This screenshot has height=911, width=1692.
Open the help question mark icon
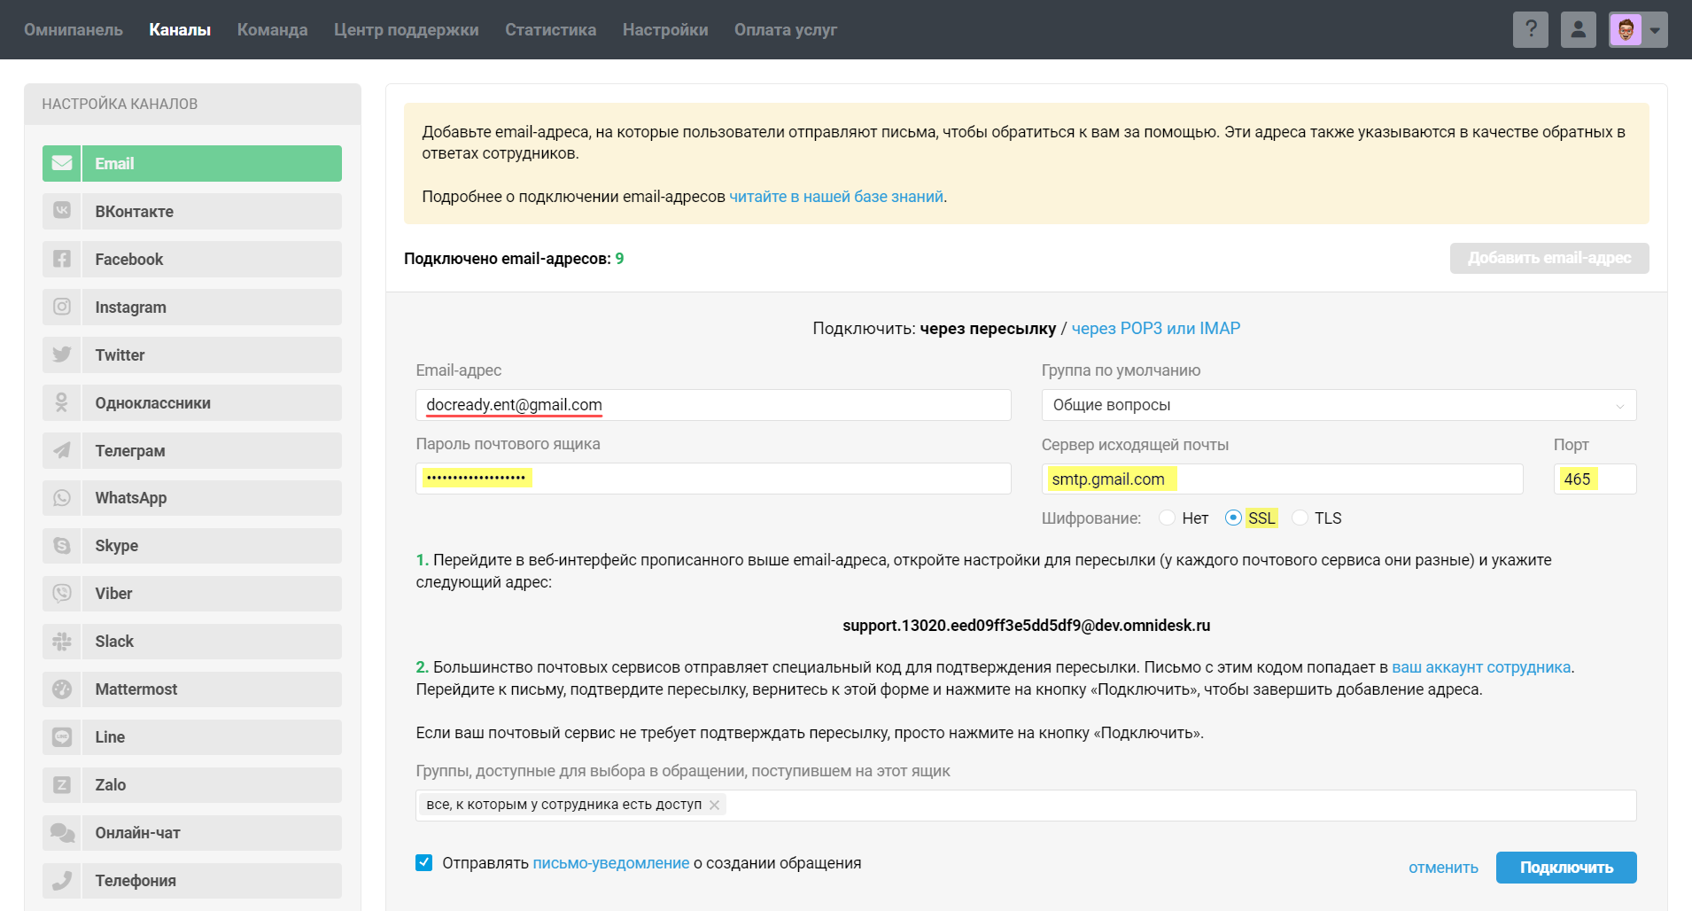tap(1530, 29)
